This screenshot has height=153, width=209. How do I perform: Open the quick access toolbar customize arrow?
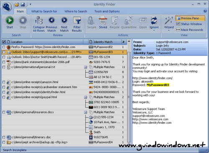tap(30, 4)
